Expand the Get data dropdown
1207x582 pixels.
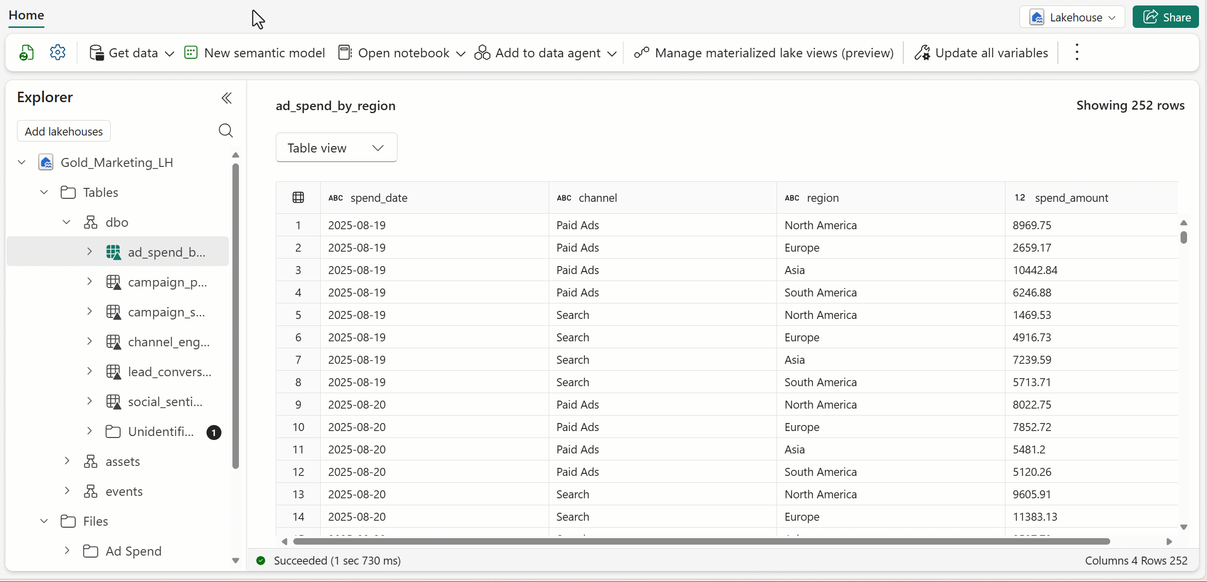point(169,53)
